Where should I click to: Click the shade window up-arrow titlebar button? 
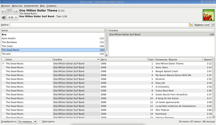click(202, 2)
